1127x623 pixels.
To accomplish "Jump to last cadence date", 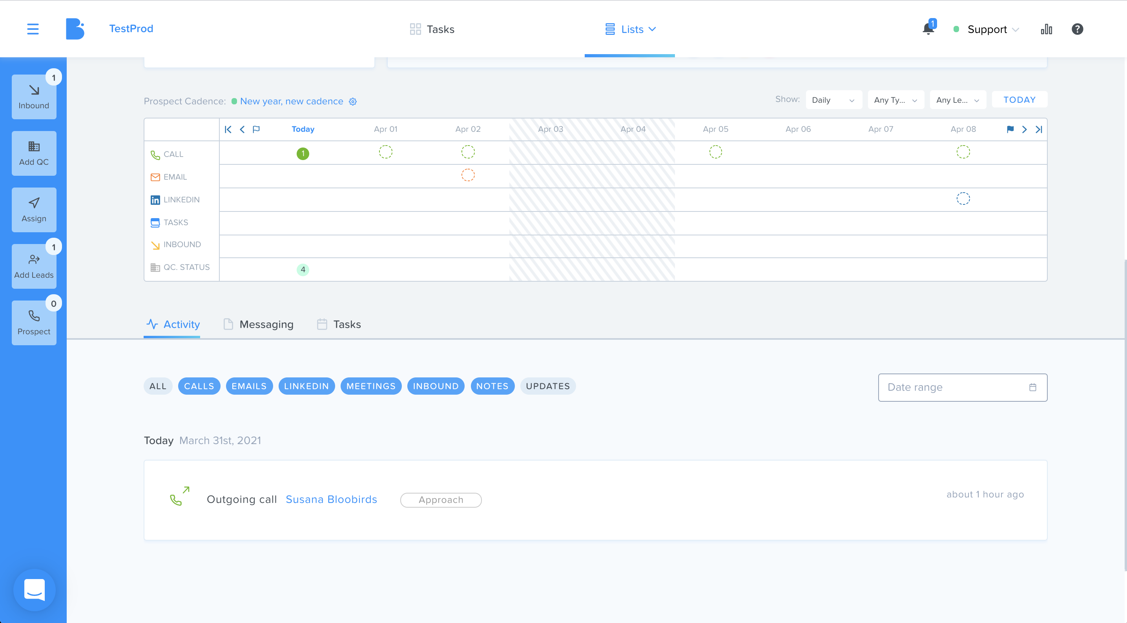I will click(x=1039, y=129).
